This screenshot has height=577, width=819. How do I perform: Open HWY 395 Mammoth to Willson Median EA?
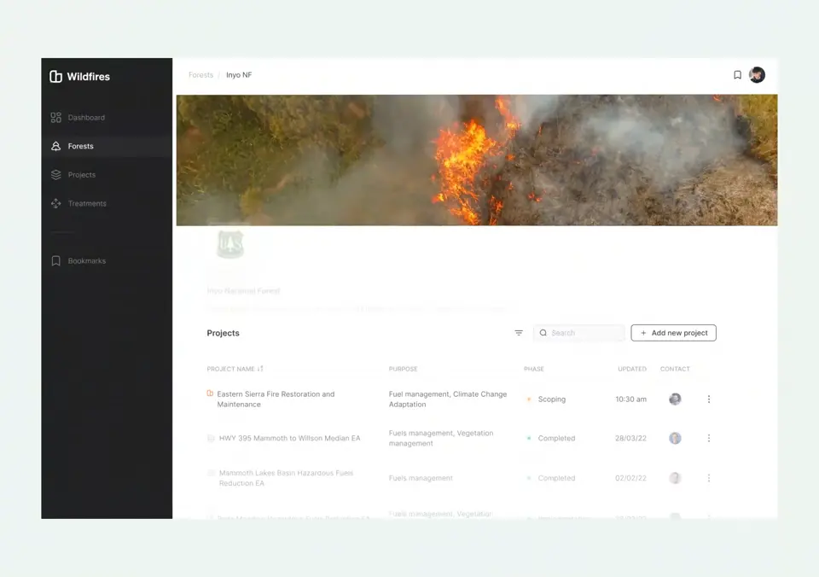coord(289,438)
